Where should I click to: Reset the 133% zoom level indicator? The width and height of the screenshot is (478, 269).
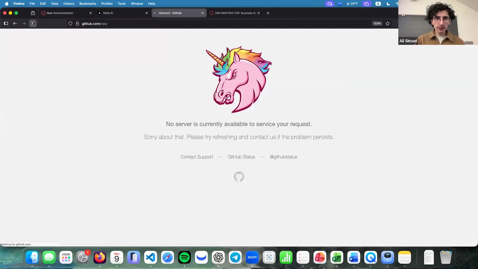coord(377,24)
